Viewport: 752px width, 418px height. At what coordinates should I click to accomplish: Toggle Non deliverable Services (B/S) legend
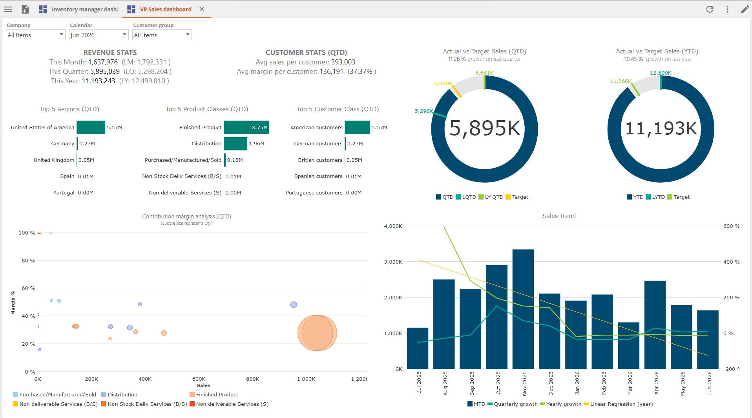[x=55, y=404]
